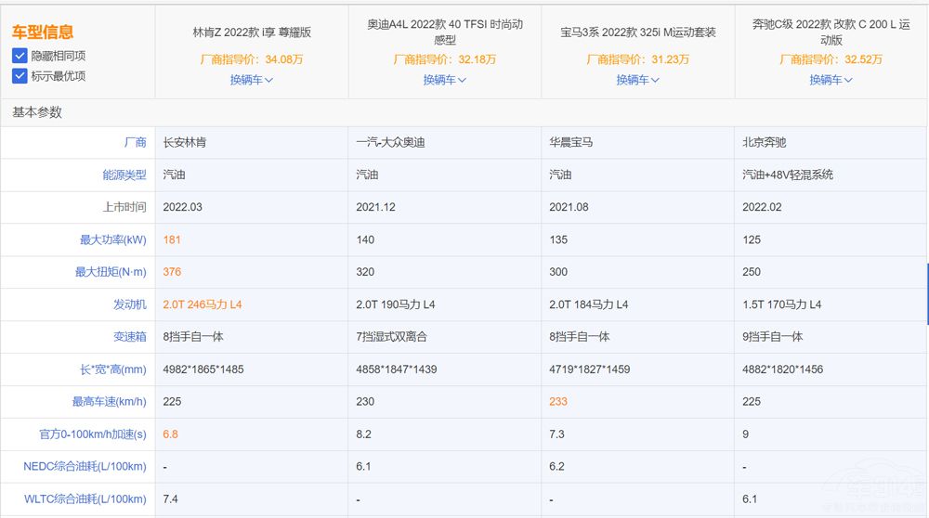Open 换辆车 dropdown for 林肯Z
This screenshot has width=929, height=518.
(252, 80)
